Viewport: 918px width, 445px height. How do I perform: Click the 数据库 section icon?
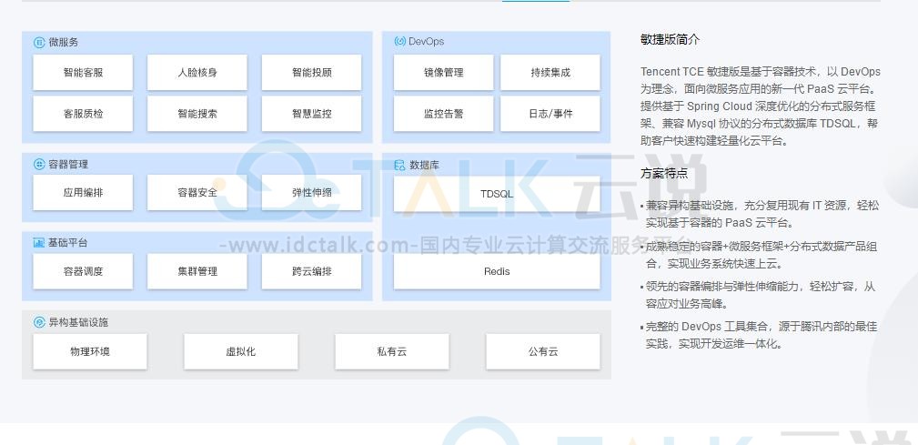pos(400,165)
